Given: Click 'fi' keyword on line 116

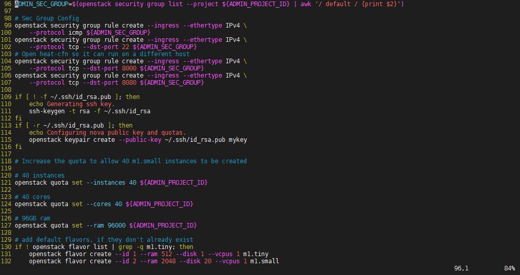Looking at the screenshot, I should click(x=18, y=146).
